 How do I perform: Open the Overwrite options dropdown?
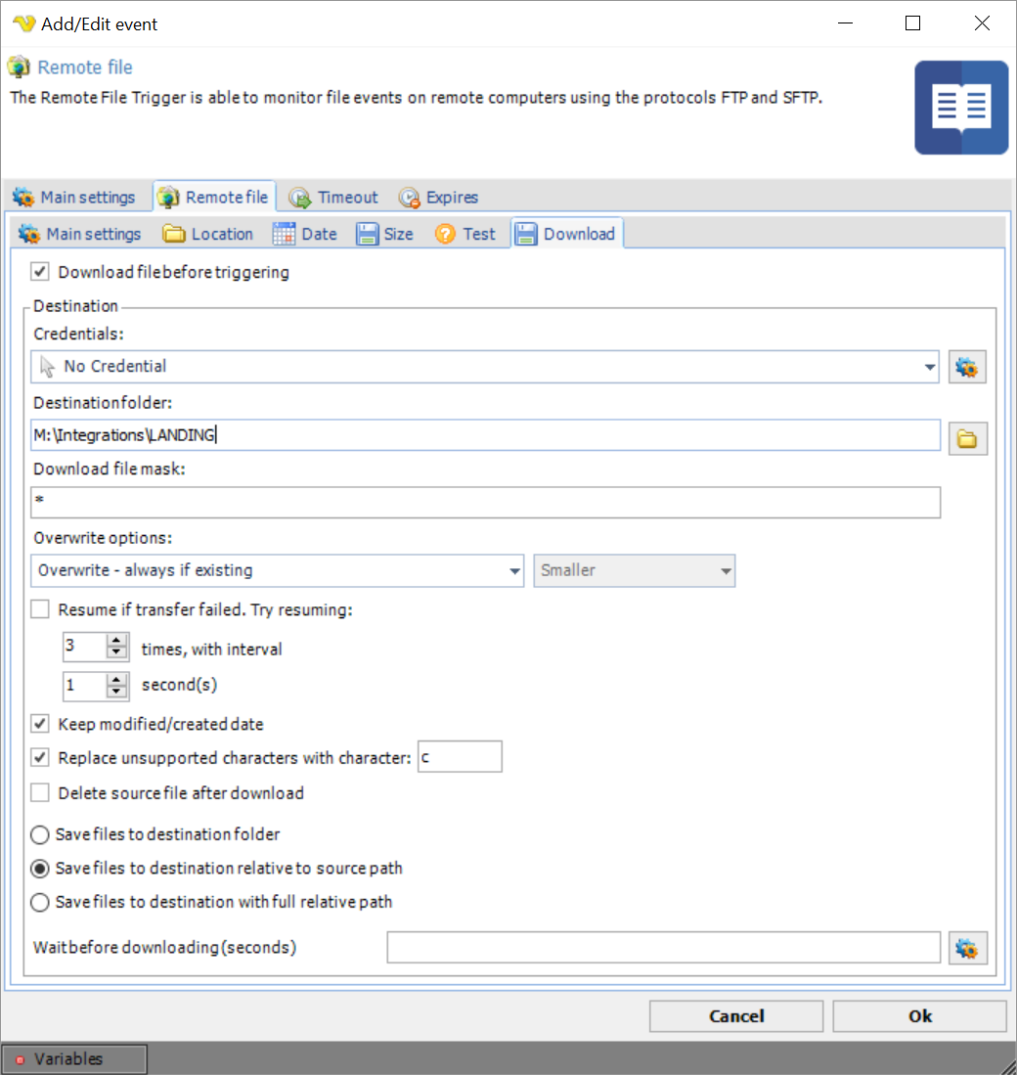[x=515, y=570]
